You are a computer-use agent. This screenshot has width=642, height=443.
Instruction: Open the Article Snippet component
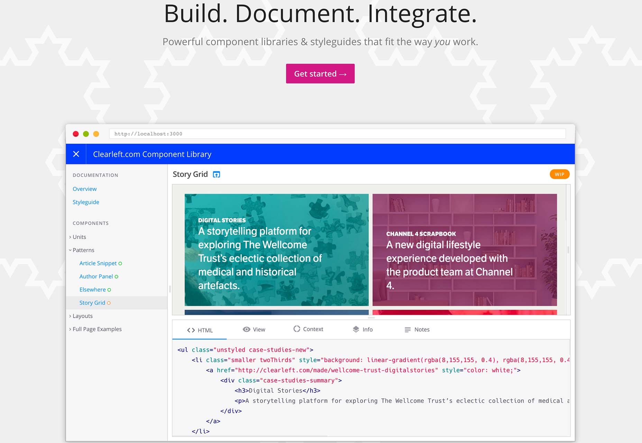coord(98,263)
